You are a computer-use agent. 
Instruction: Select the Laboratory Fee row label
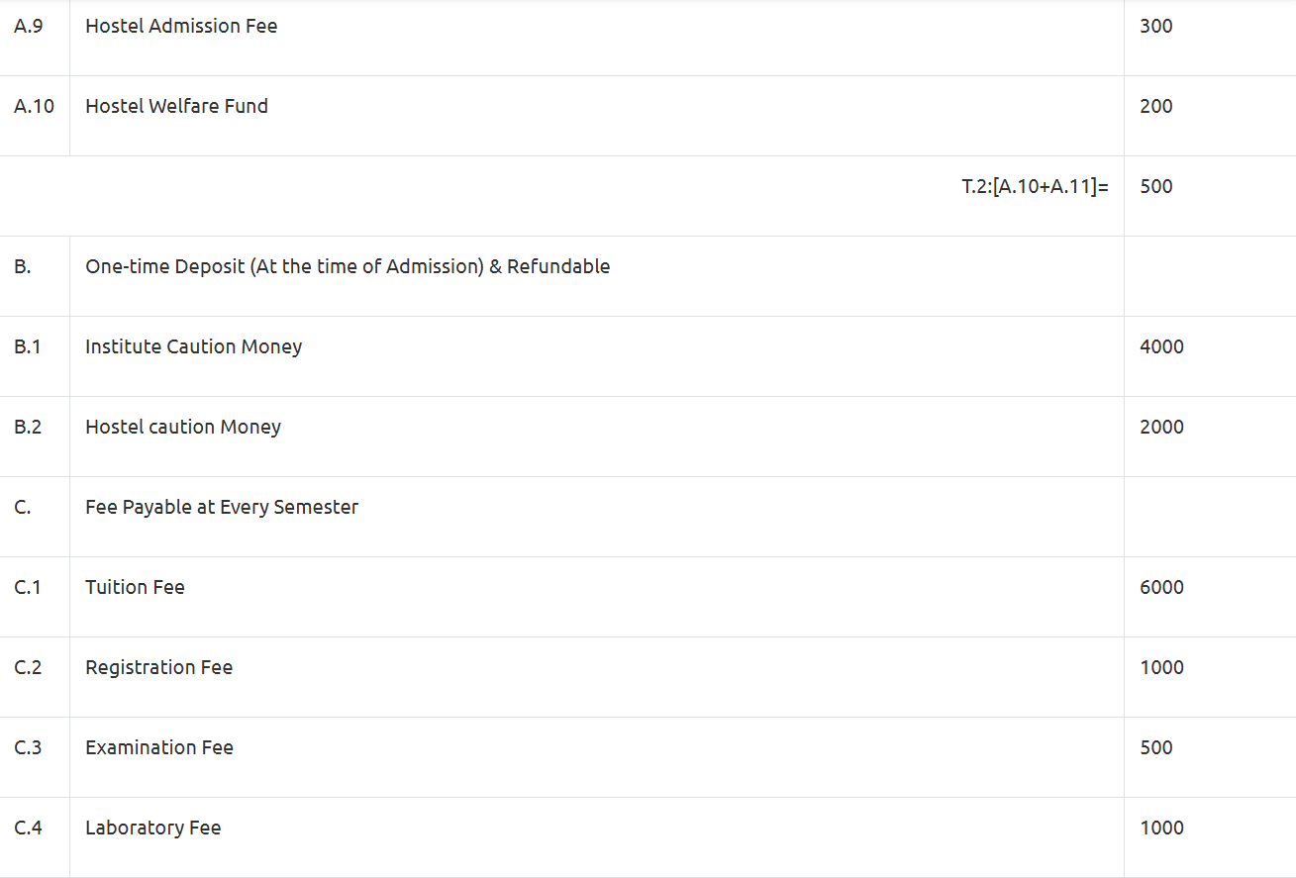[x=152, y=829]
